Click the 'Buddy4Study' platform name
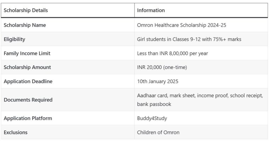The image size is (272, 141). (152, 118)
